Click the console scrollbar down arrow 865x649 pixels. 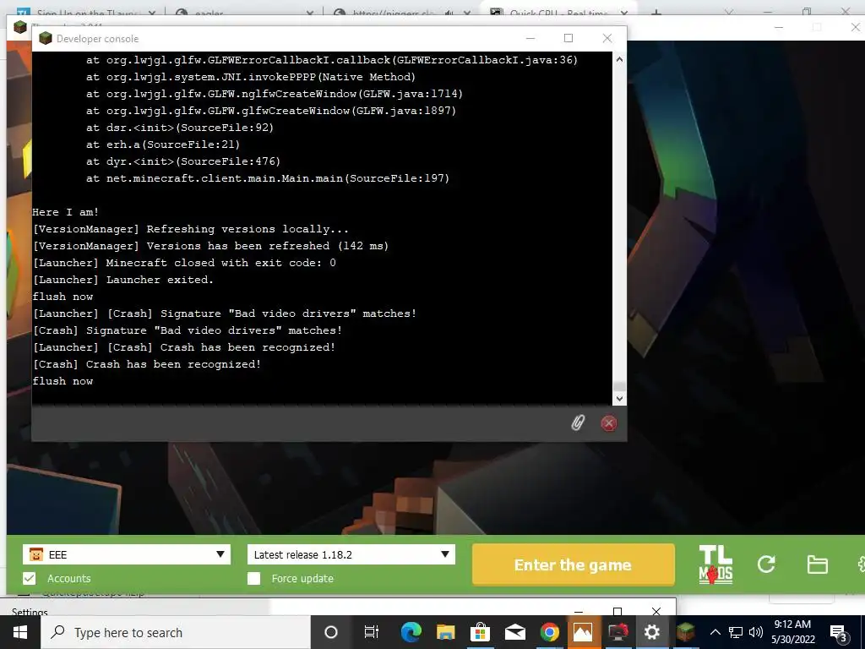point(619,399)
